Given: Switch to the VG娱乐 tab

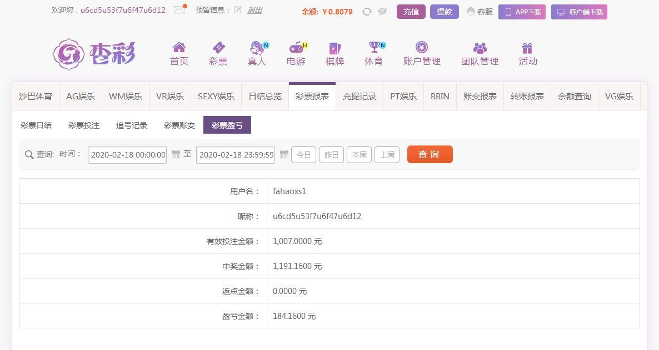Looking at the screenshot, I should point(619,97).
